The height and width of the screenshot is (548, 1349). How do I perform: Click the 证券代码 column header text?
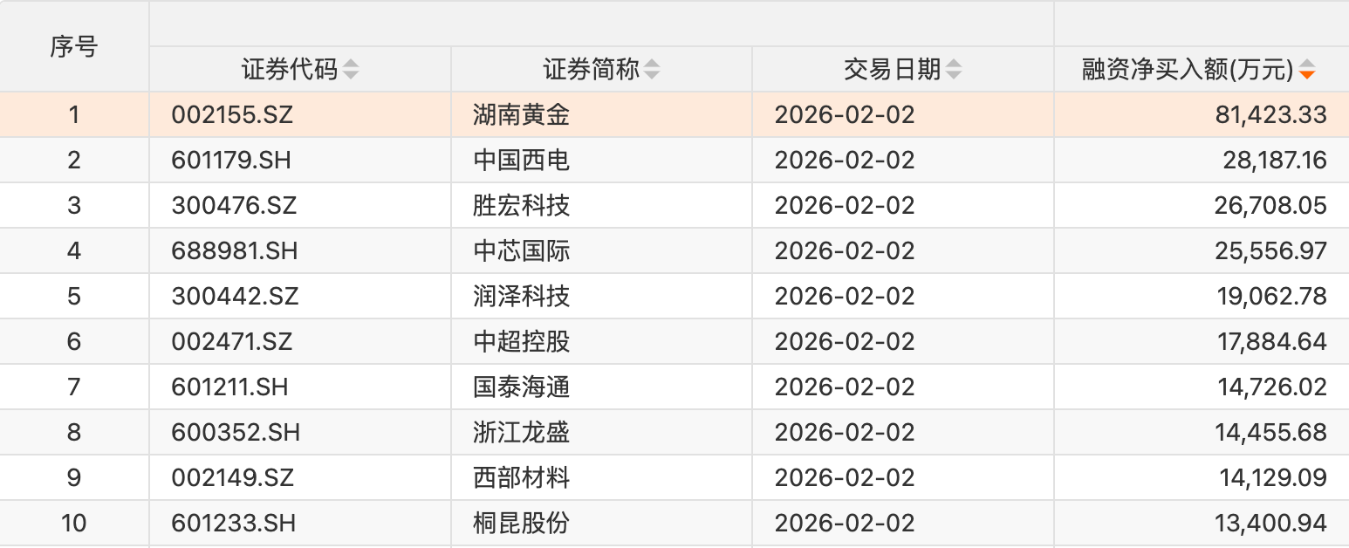pos(290,70)
